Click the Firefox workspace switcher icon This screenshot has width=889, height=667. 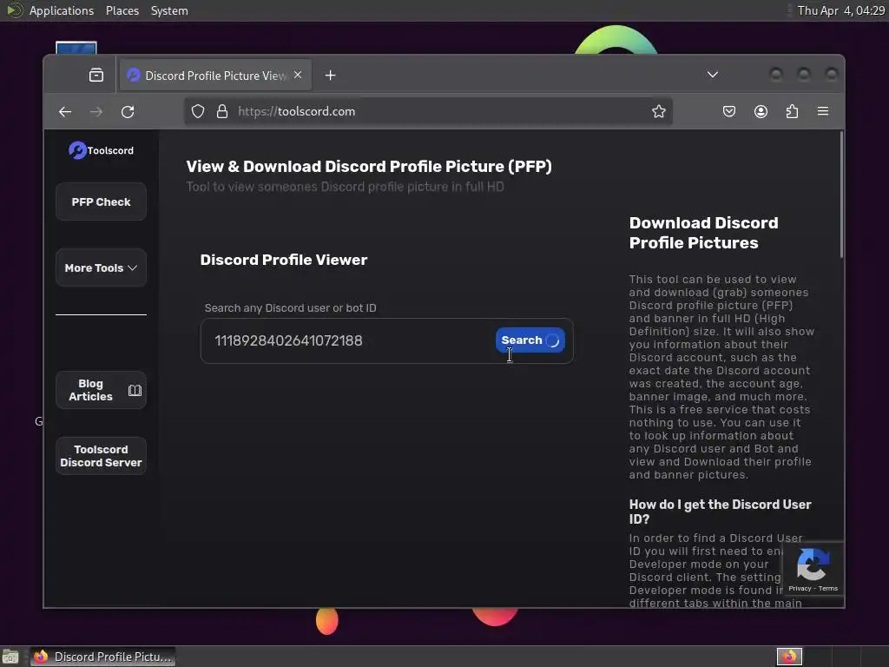click(789, 657)
